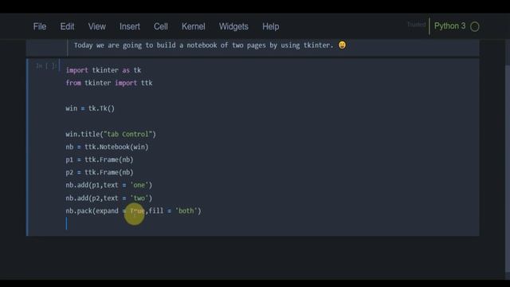510x287 pixels.
Task: Click the win.title("tab Control") line
Action: [x=111, y=134]
